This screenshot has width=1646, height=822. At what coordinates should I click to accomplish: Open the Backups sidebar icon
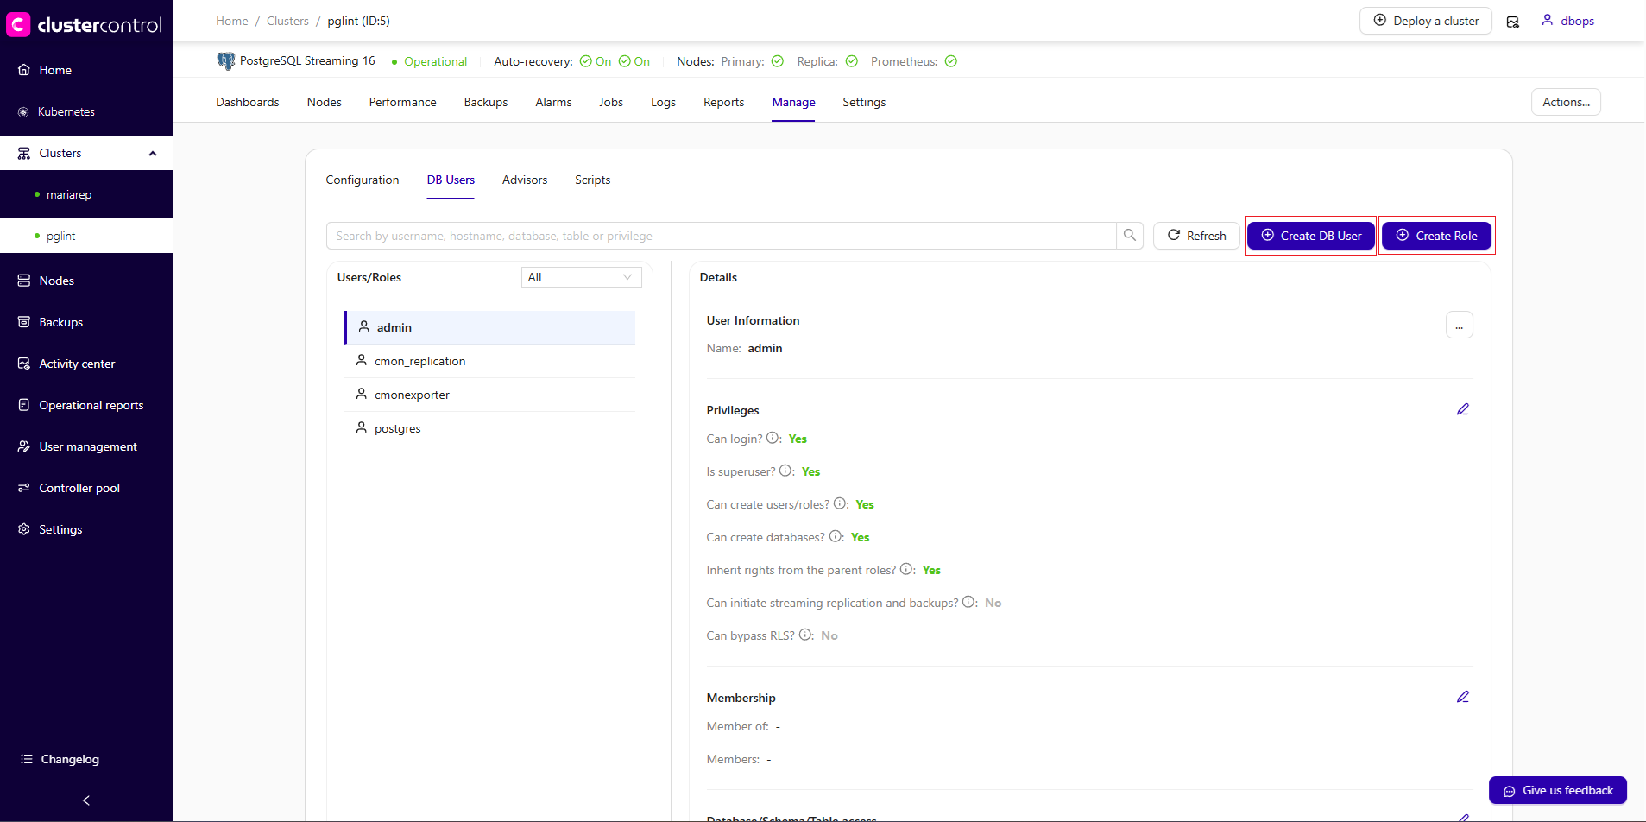pyautogui.click(x=24, y=322)
